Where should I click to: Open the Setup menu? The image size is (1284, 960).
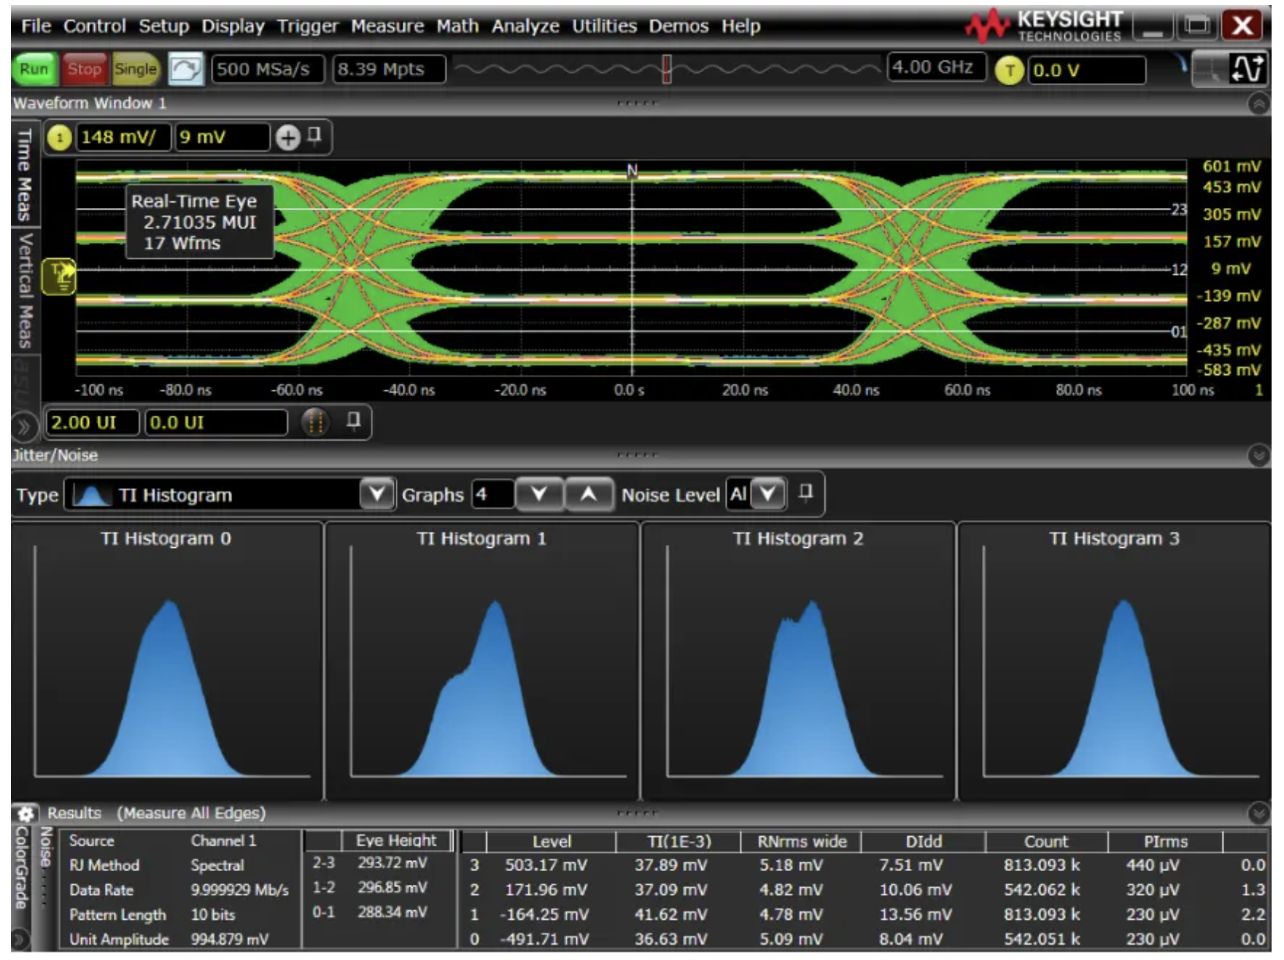click(163, 26)
